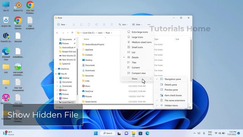Select Downloads folder in file list
Image resolution: width=243 pixels, height=137 pixels.
pyautogui.click(x=88, y=70)
